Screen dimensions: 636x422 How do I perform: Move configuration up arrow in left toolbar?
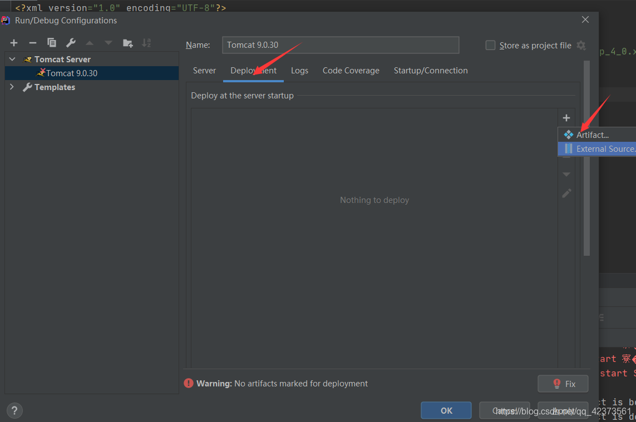(x=90, y=43)
